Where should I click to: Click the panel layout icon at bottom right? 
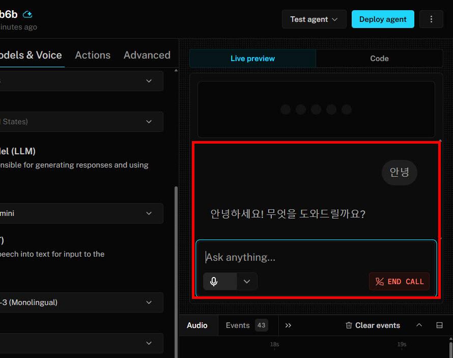point(439,325)
